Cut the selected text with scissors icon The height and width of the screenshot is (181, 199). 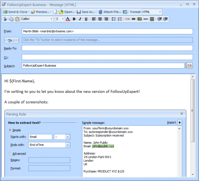(x=5, y=19)
